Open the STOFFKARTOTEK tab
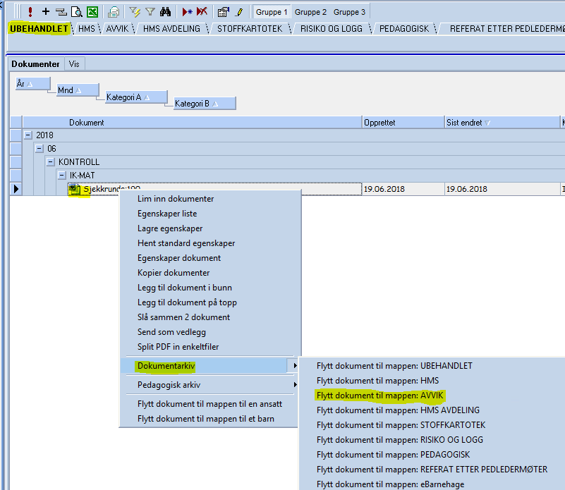This screenshot has height=490, width=565. pos(250,29)
